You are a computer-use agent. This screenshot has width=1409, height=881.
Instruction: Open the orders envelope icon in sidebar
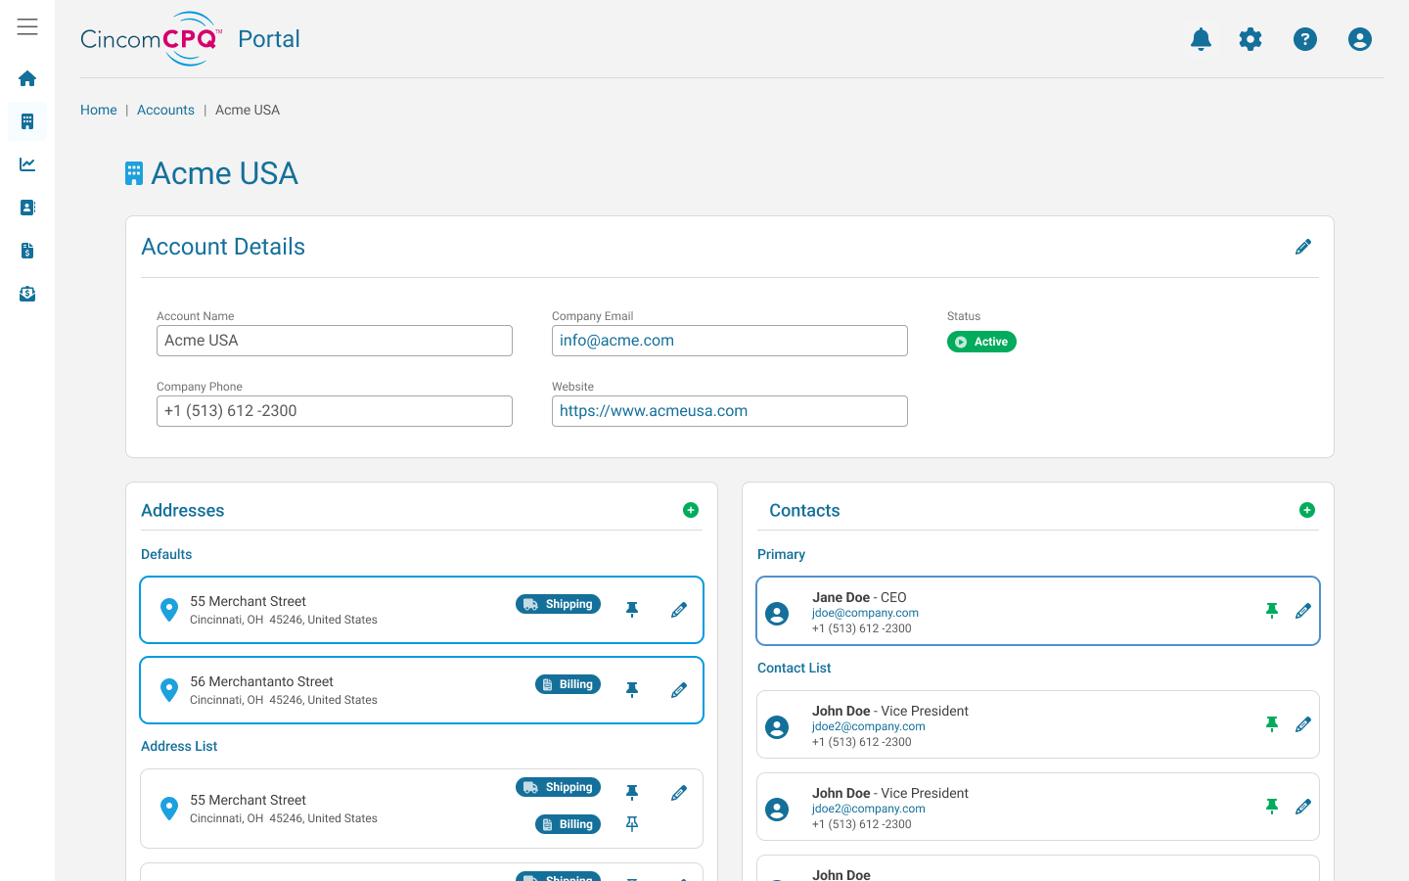27,294
